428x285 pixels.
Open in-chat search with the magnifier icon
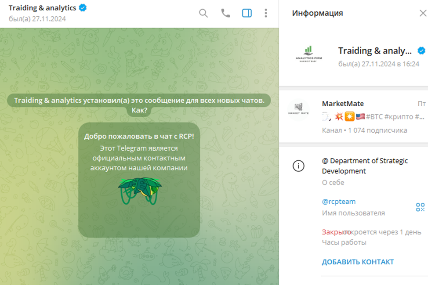(x=203, y=13)
